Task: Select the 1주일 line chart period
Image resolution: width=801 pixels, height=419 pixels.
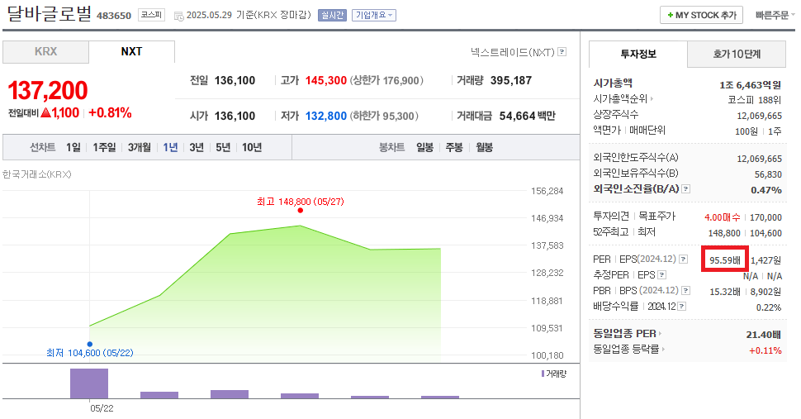Action: pyautogui.click(x=104, y=147)
